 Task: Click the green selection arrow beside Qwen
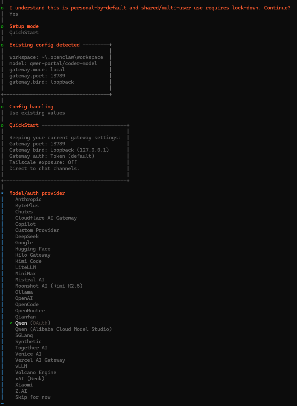click(11, 323)
